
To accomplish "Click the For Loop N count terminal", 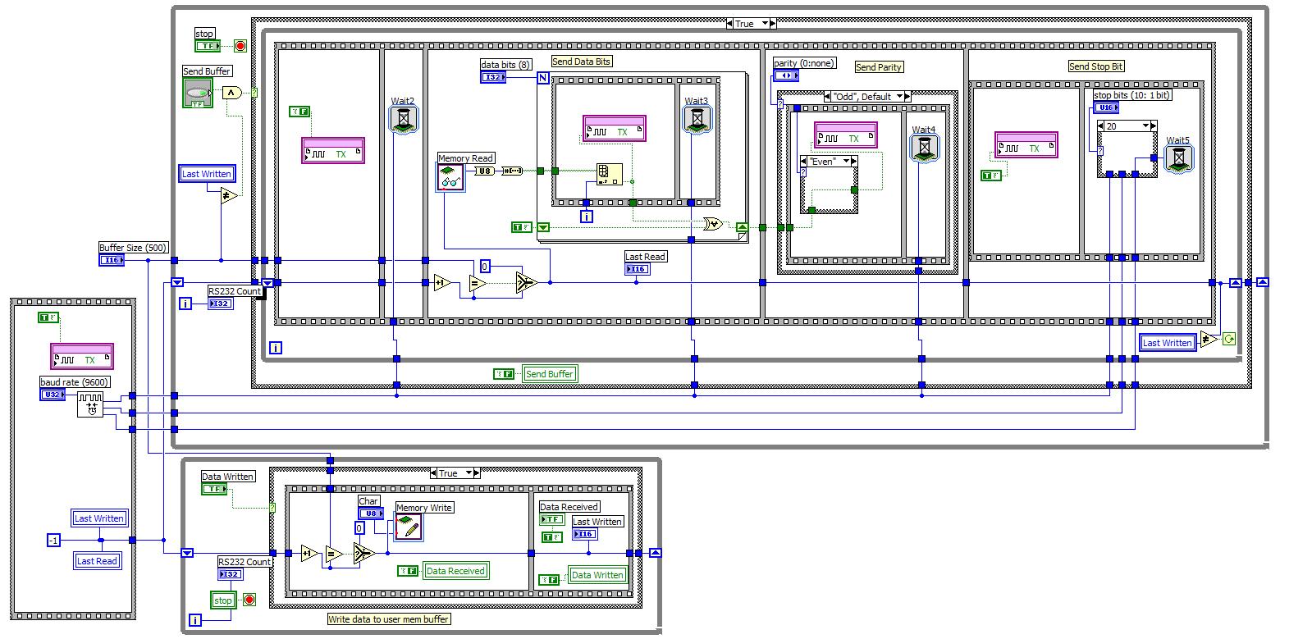I will 543,78.
